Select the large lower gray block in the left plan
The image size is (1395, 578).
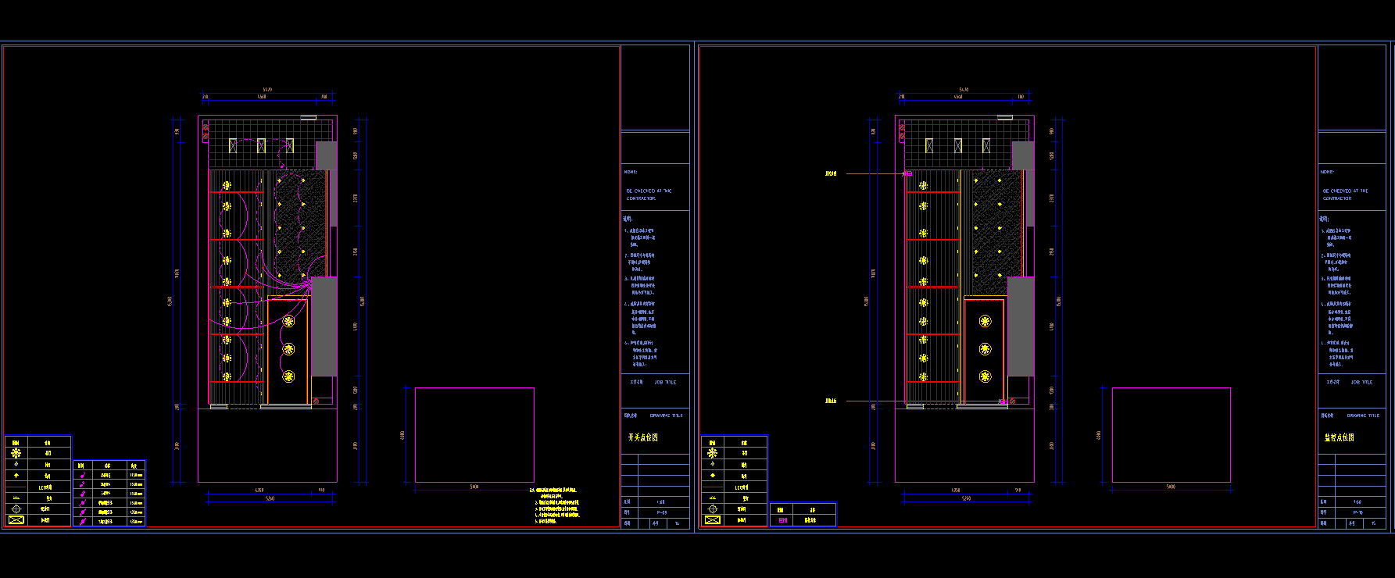pos(324,326)
